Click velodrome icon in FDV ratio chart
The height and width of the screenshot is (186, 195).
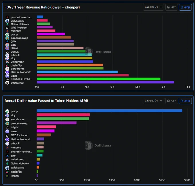[x=7, y=62]
